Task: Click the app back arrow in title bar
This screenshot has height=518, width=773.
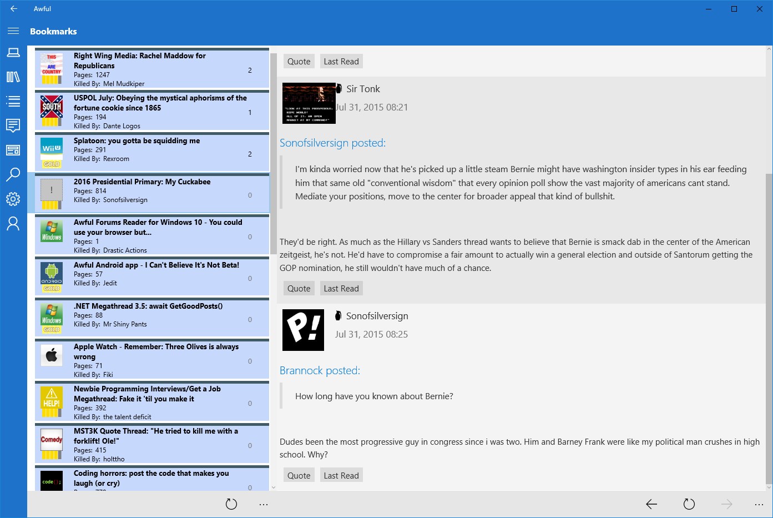Action: [14, 9]
